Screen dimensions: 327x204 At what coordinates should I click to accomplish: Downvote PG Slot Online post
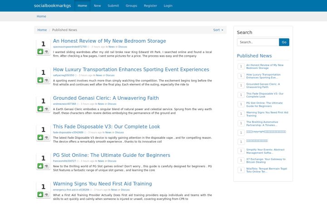pos(46,166)
